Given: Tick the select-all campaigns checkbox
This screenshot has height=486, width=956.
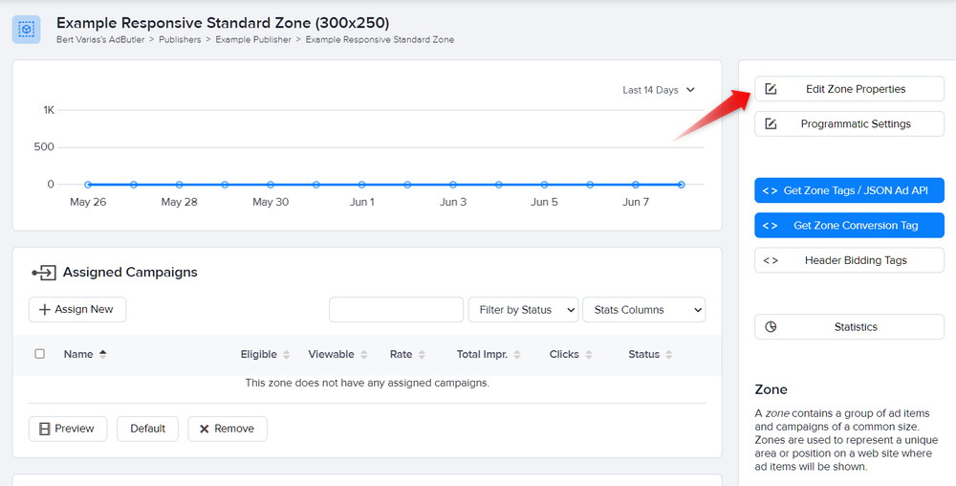Looking at the screenshot, I should [x=39, y=354].
